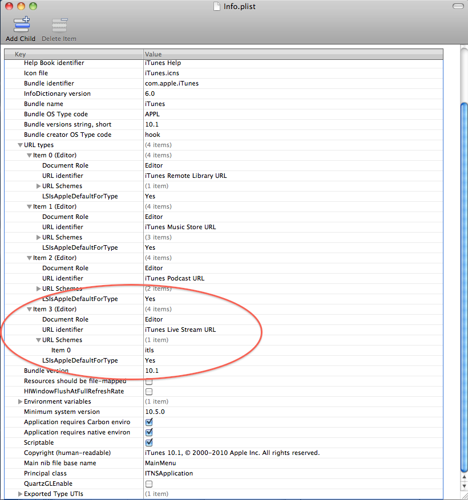The width and height of the screenshot is (468, 500).
Task: Click the Add Child toolbar icon
Action: (21, 25)
